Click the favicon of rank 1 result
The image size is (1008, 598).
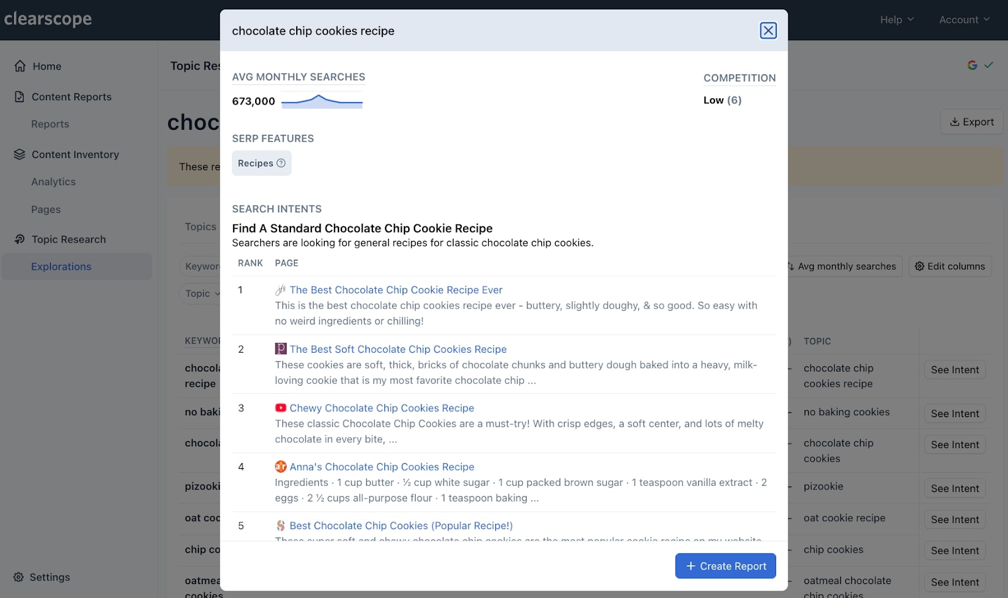click(x=280, y=290)
